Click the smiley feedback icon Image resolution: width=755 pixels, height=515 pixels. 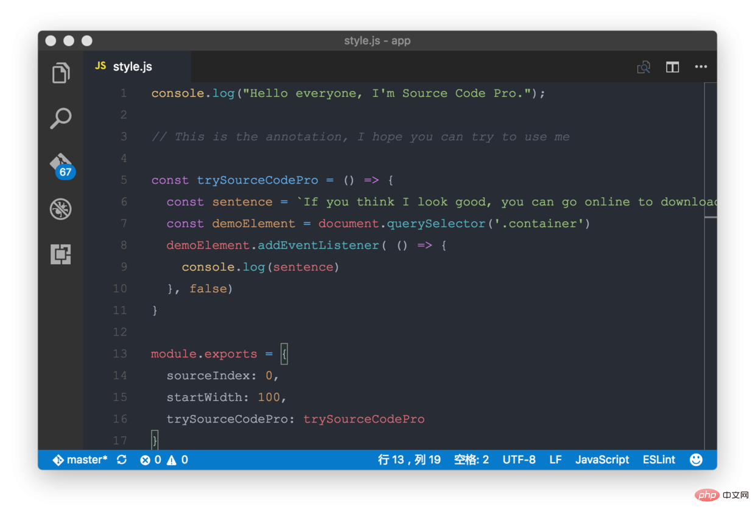(x=696, y=460)
